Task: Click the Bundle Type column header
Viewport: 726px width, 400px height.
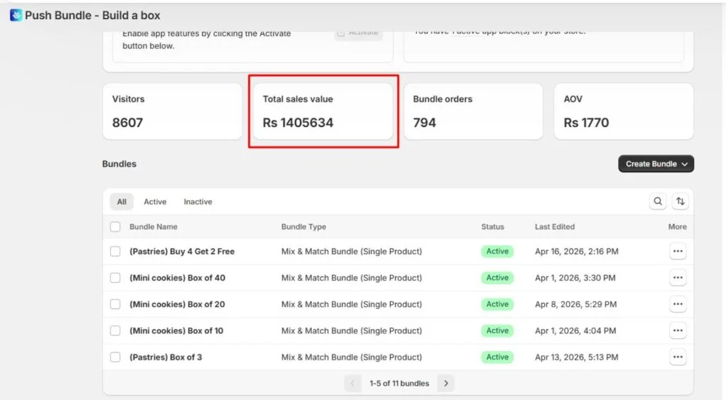Action: pos(303,227)
